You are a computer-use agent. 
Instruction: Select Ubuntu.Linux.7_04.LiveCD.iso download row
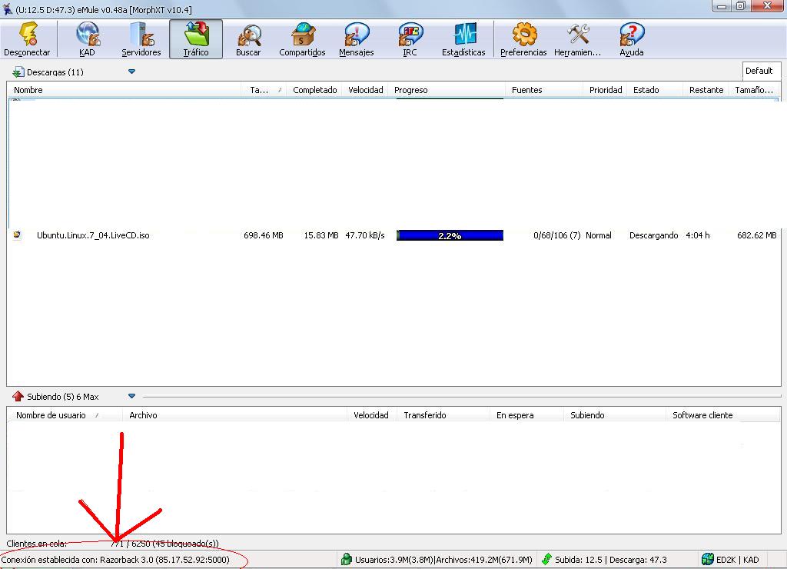pos(394,235)
